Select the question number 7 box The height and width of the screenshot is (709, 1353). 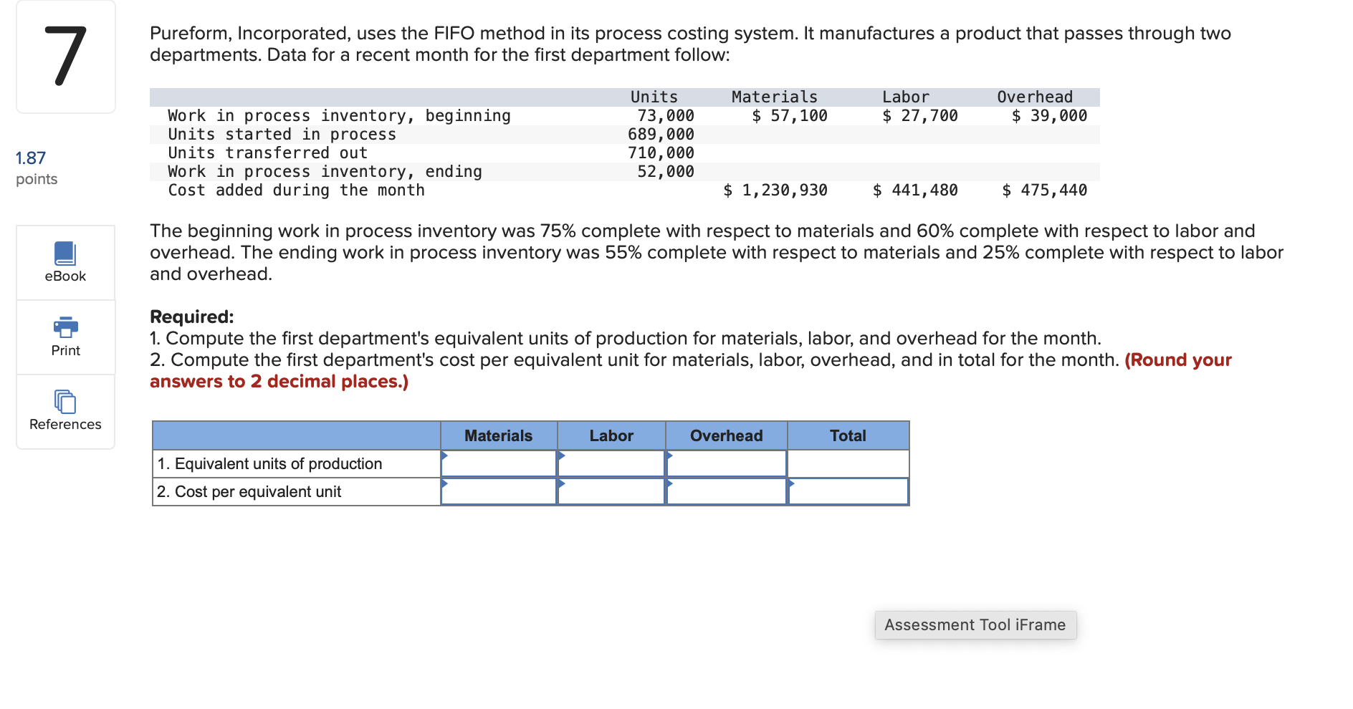pyautogui.click(x=64, y=57)
